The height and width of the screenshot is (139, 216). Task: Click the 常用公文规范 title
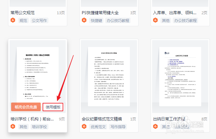tap(23, 13)
